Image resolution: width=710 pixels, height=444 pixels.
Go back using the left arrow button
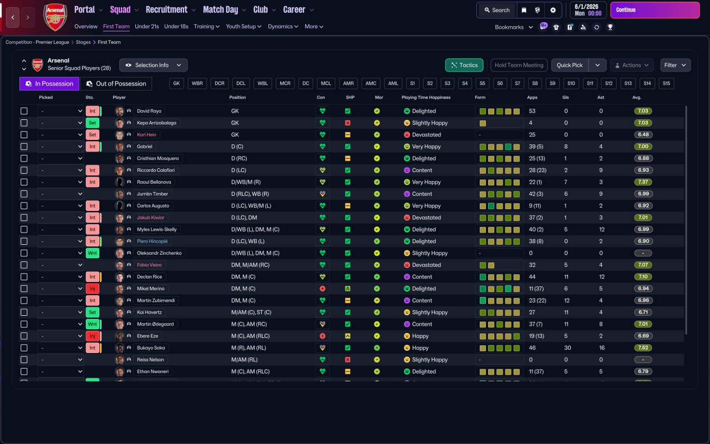13,17
